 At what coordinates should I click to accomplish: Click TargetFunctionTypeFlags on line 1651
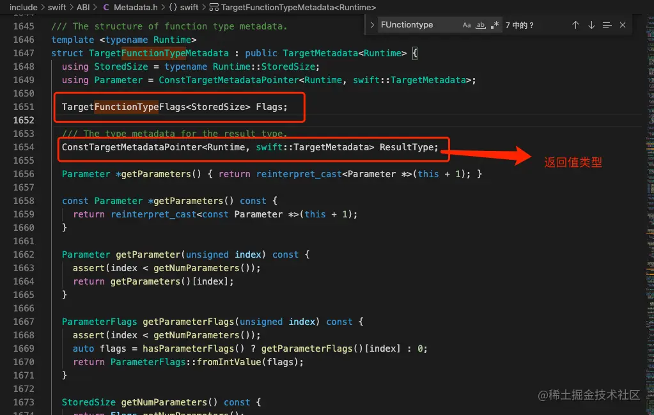[x=123, y=107]
